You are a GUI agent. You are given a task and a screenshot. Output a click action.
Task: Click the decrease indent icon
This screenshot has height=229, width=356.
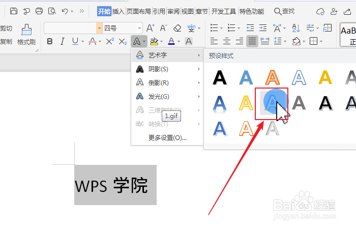(250, 28)
